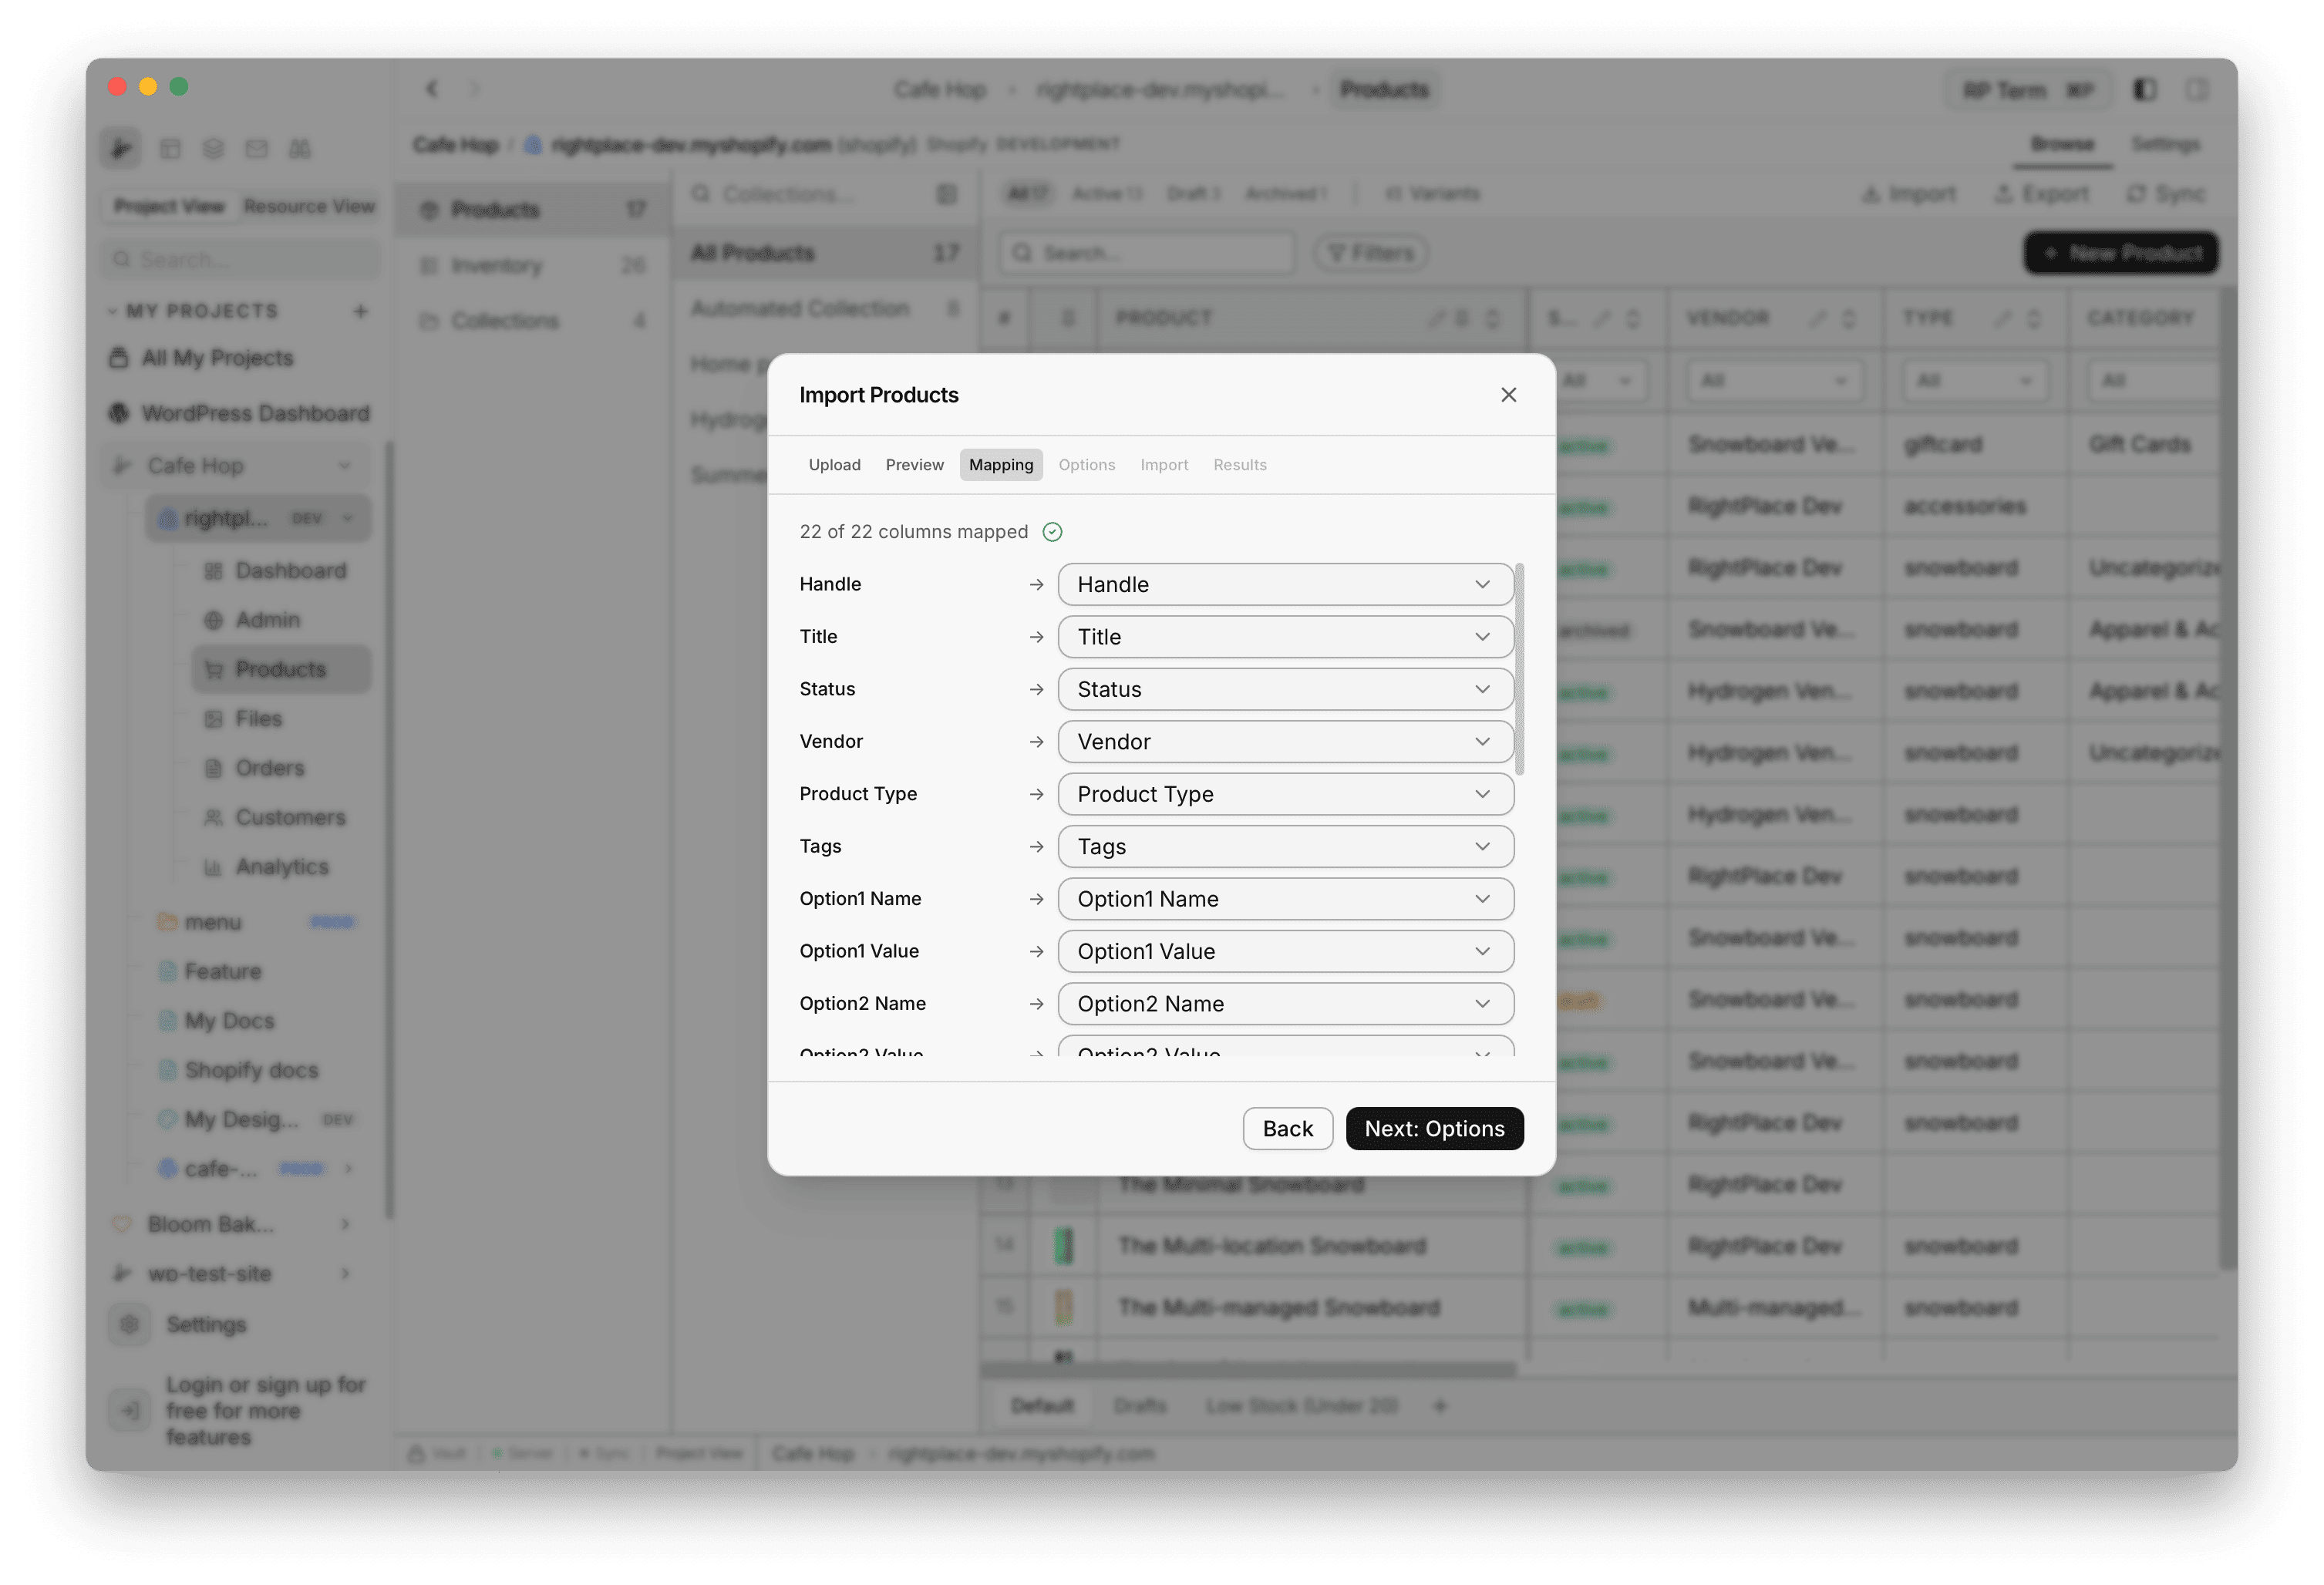Click the Next: Options button
This screenshot has width=2324, height=1585.
[1434, 1128]
